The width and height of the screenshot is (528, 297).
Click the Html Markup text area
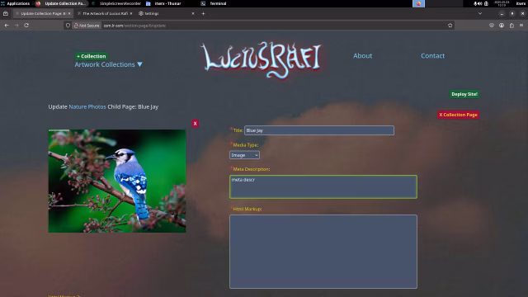click(323, 252)
